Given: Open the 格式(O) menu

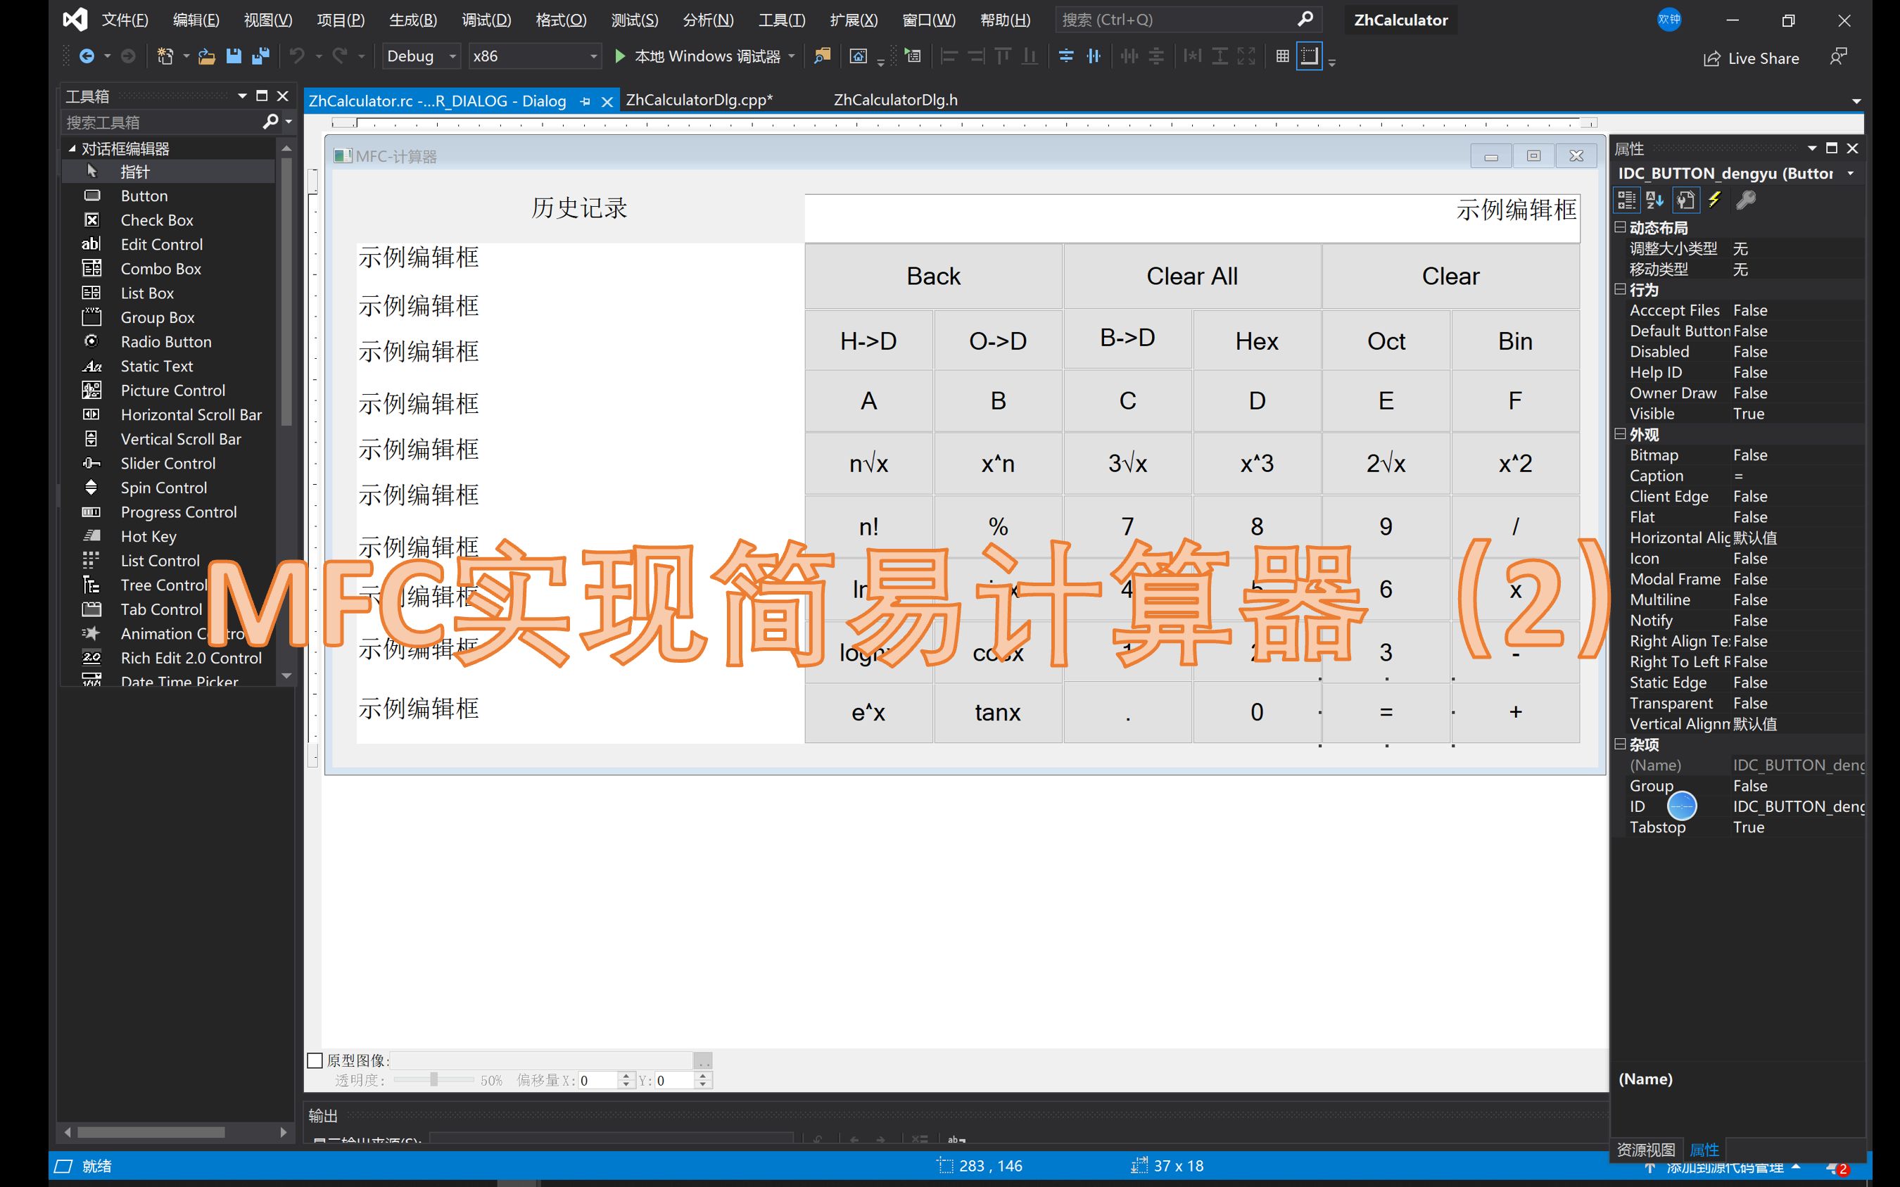Looking at the screenshot, I should click(561, 20).
